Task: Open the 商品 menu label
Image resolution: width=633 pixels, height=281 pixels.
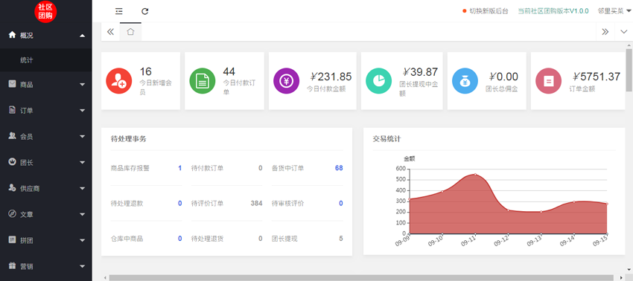Action: (27, 85)
